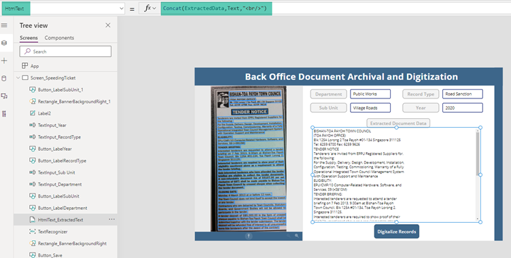Open the hamburger menu in left rail
Image resolution: width=511 pixels, height=258 pixels.
[x=4, y=25]
